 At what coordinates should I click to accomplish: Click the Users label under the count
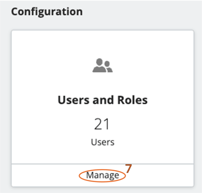[103, 142]
